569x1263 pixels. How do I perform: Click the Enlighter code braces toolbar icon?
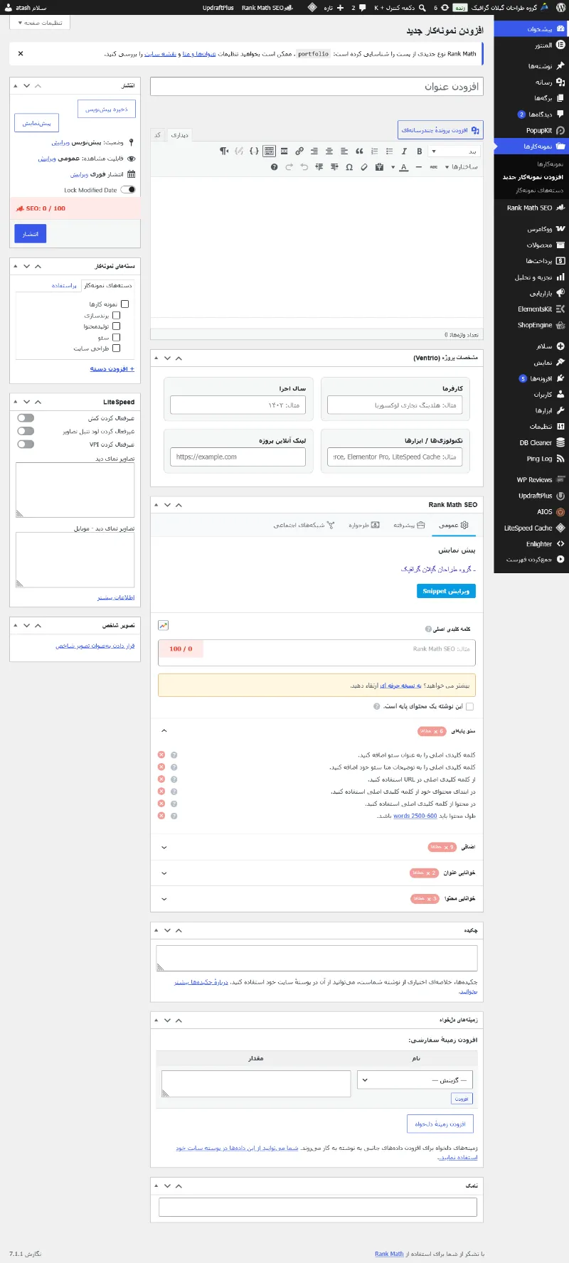point(254,151)
